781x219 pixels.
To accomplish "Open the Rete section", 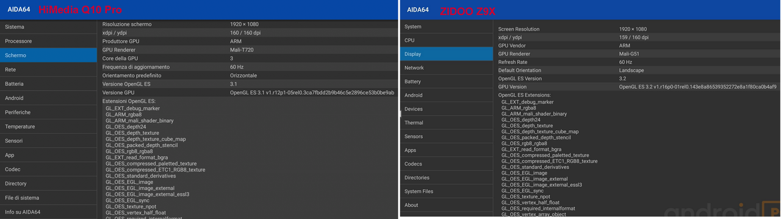I will tap(48, 69).
